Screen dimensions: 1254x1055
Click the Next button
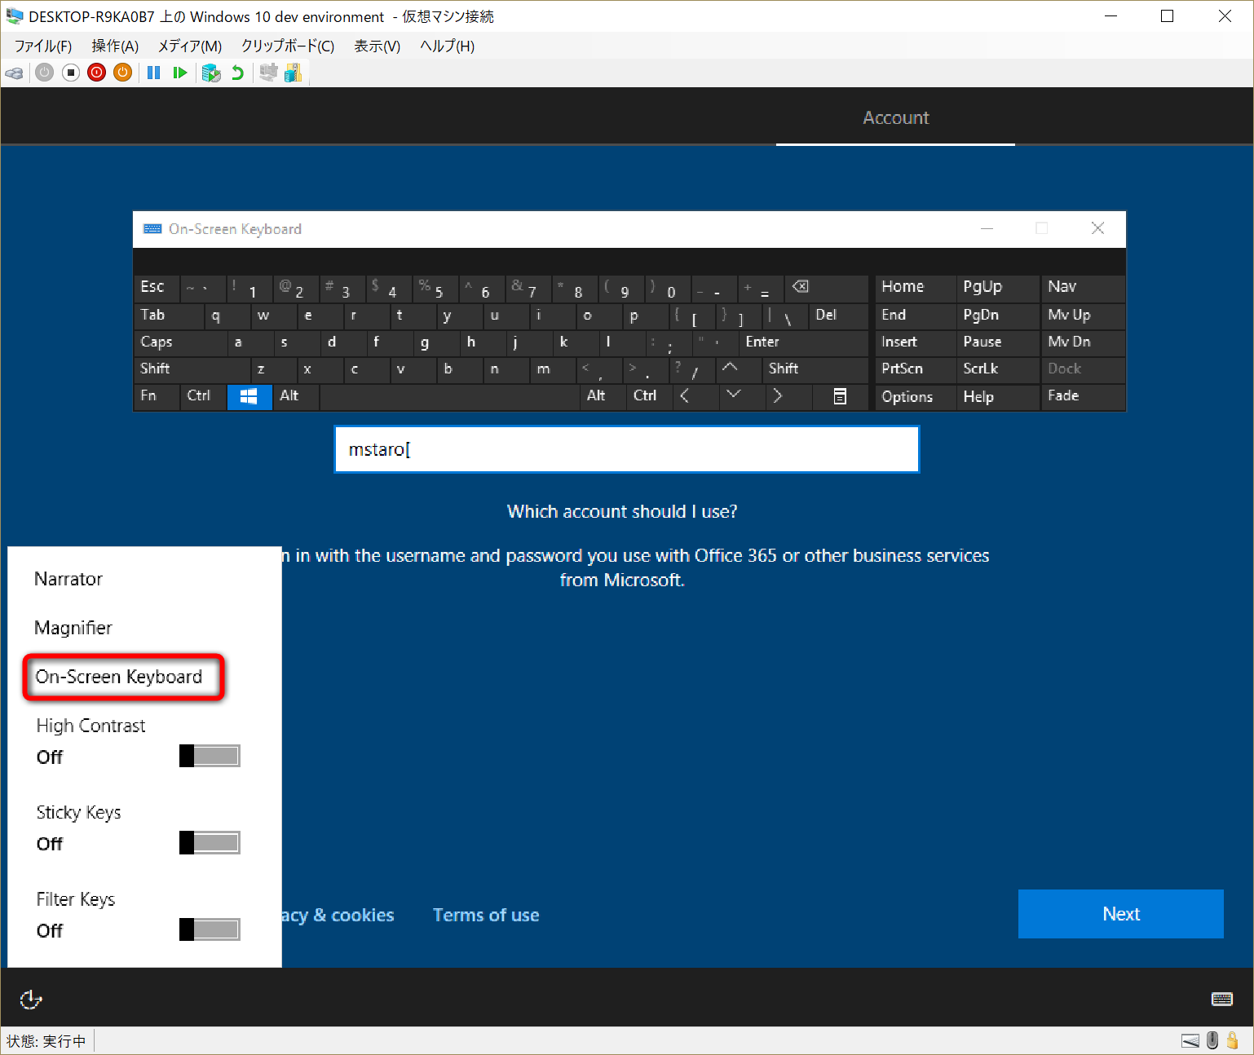pyautogui.click(x=1120, y=914)
